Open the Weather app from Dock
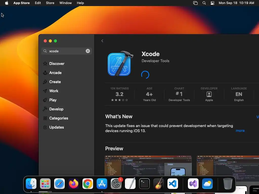 pos(207,184)
